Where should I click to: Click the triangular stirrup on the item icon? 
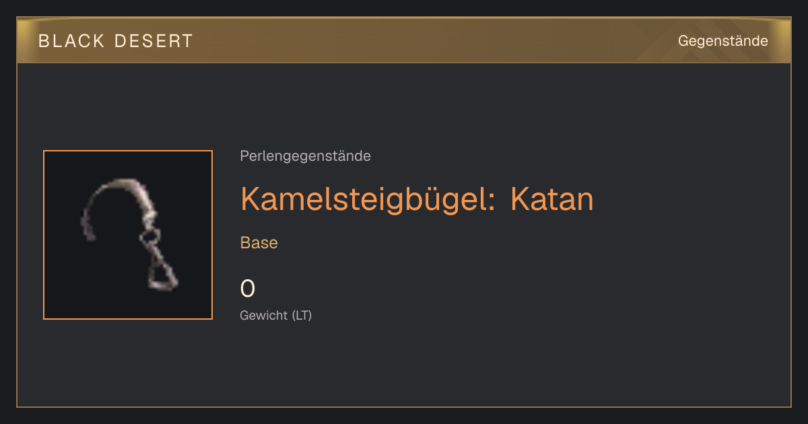162,275
